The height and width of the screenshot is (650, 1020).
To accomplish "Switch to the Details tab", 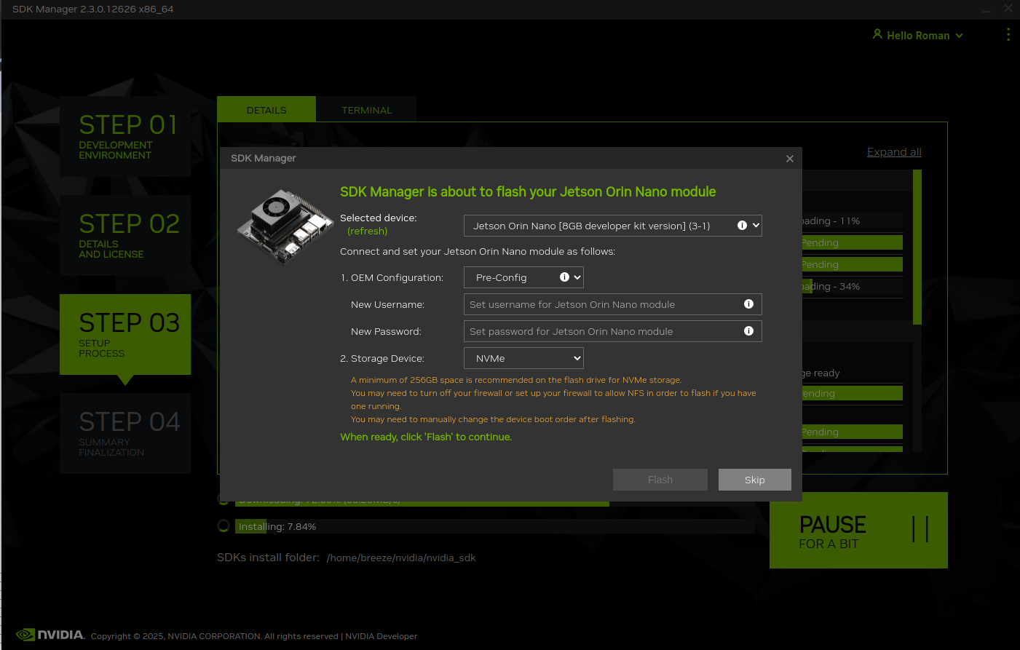I will (266, 110).
